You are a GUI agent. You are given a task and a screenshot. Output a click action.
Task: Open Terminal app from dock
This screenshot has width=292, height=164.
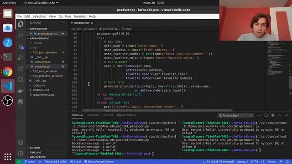click(x=8, y=57)
